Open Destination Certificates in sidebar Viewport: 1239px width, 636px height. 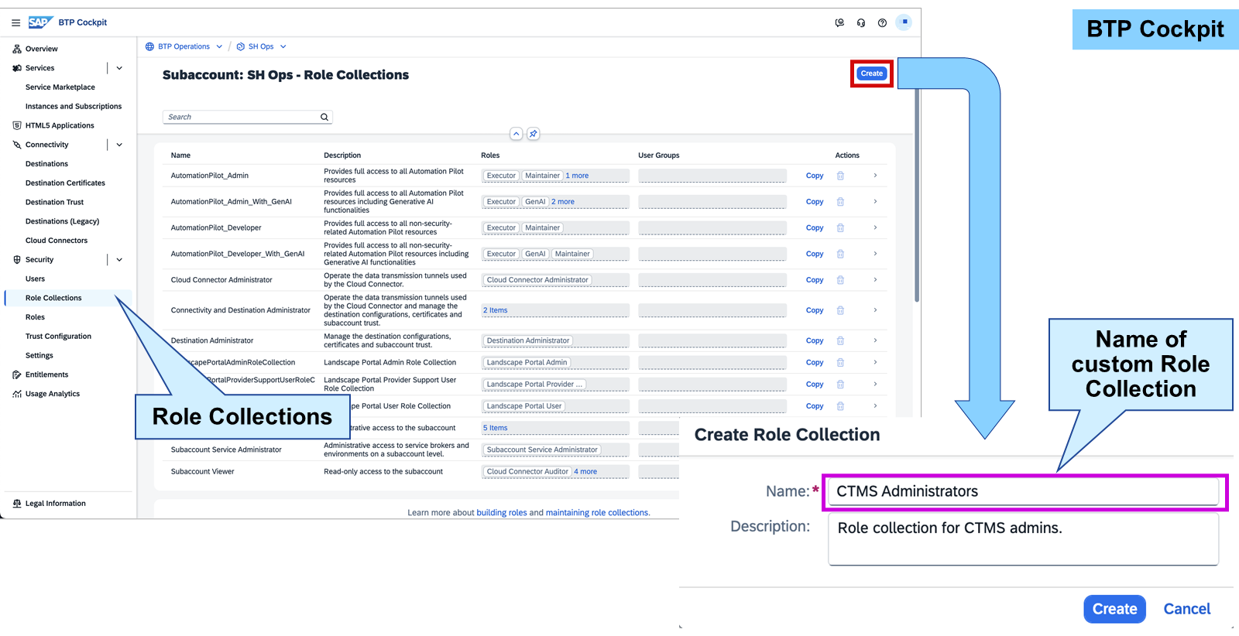pos(65,183)
